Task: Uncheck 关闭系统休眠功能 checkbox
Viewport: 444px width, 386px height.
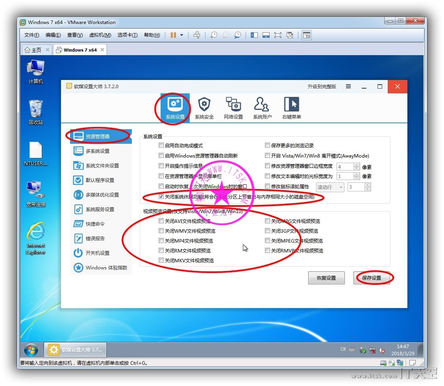Action: (161, 196)
